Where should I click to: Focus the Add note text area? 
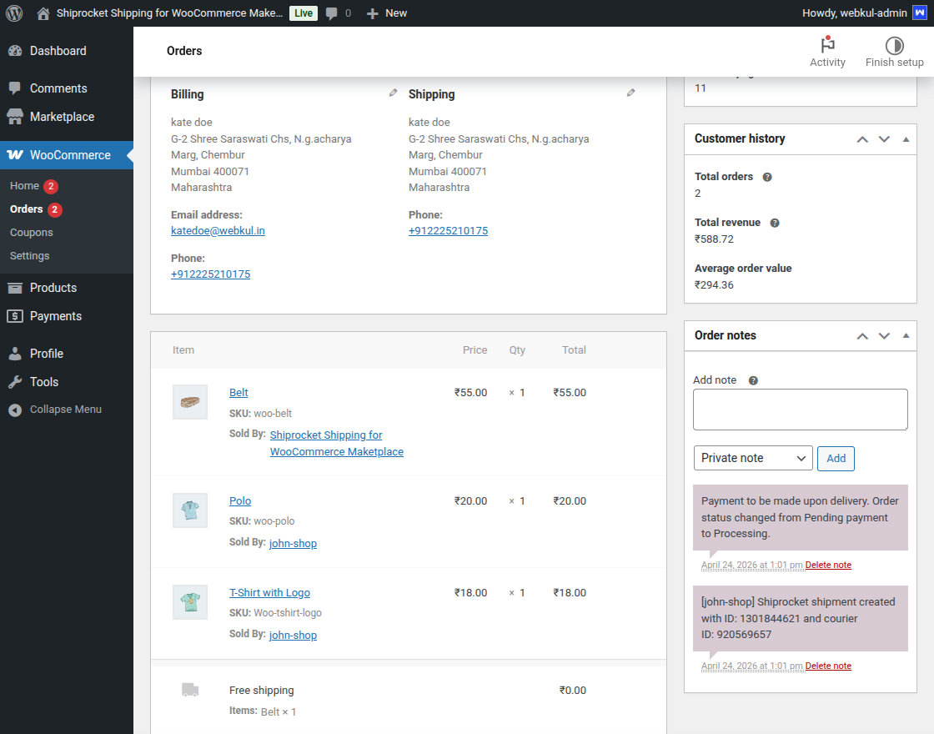800,410
